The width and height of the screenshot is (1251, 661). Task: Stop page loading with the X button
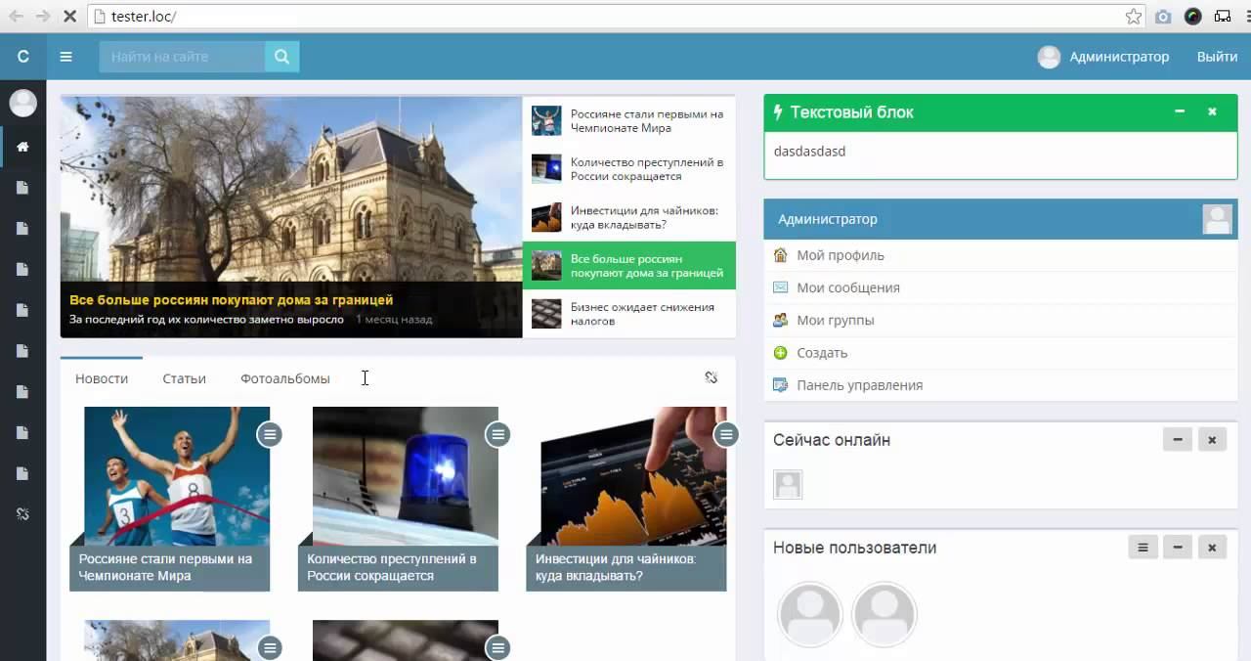(x=69, y=17)
